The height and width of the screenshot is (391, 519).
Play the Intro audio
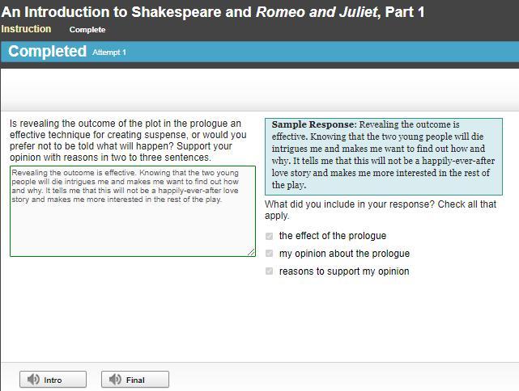pos(53,379)
